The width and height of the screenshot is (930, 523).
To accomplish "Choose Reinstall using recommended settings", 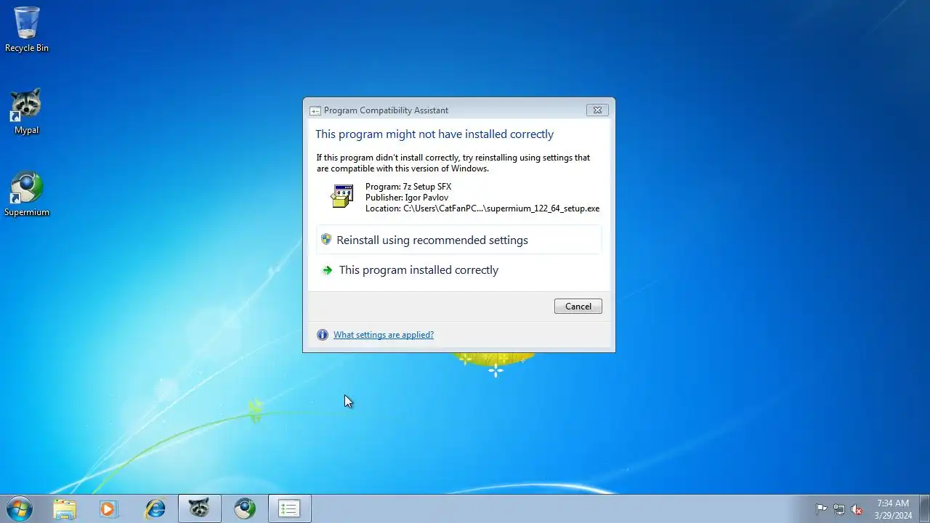I will pos(459,240).
